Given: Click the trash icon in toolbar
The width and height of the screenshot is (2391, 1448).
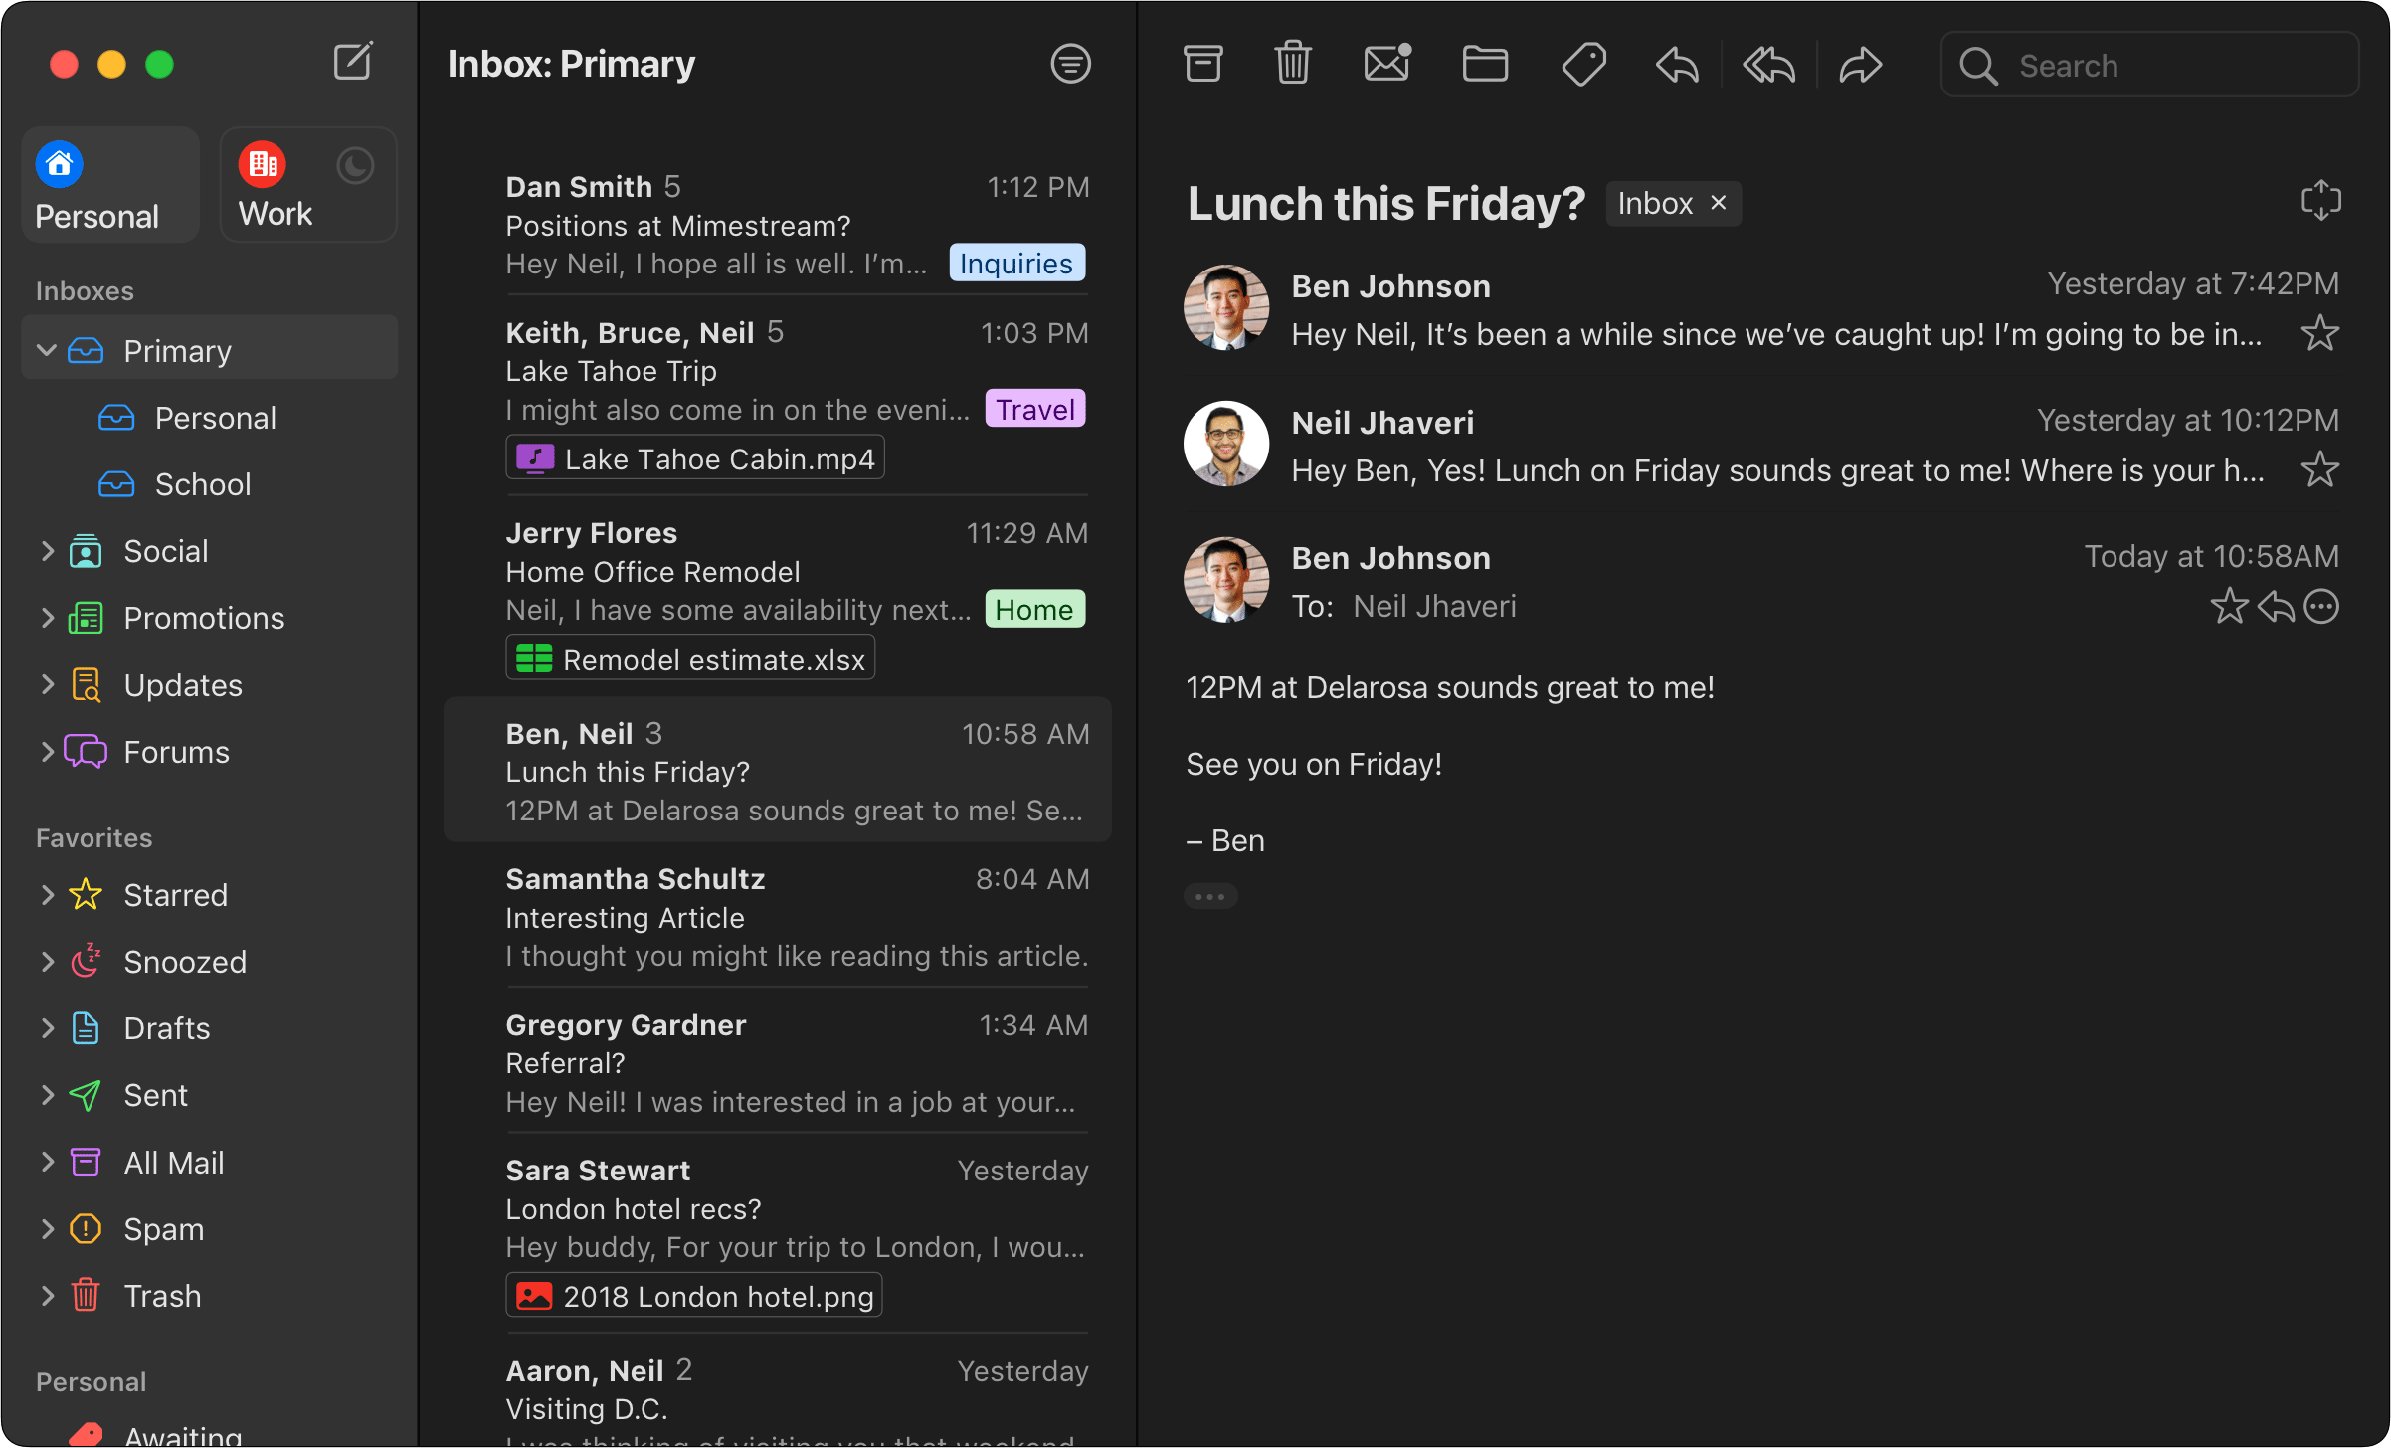Looking at the screenshot, I should click(1293, 65).
